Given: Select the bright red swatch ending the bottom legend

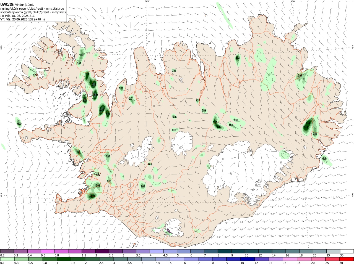Looking at the screenshot, I should (347, 259).
